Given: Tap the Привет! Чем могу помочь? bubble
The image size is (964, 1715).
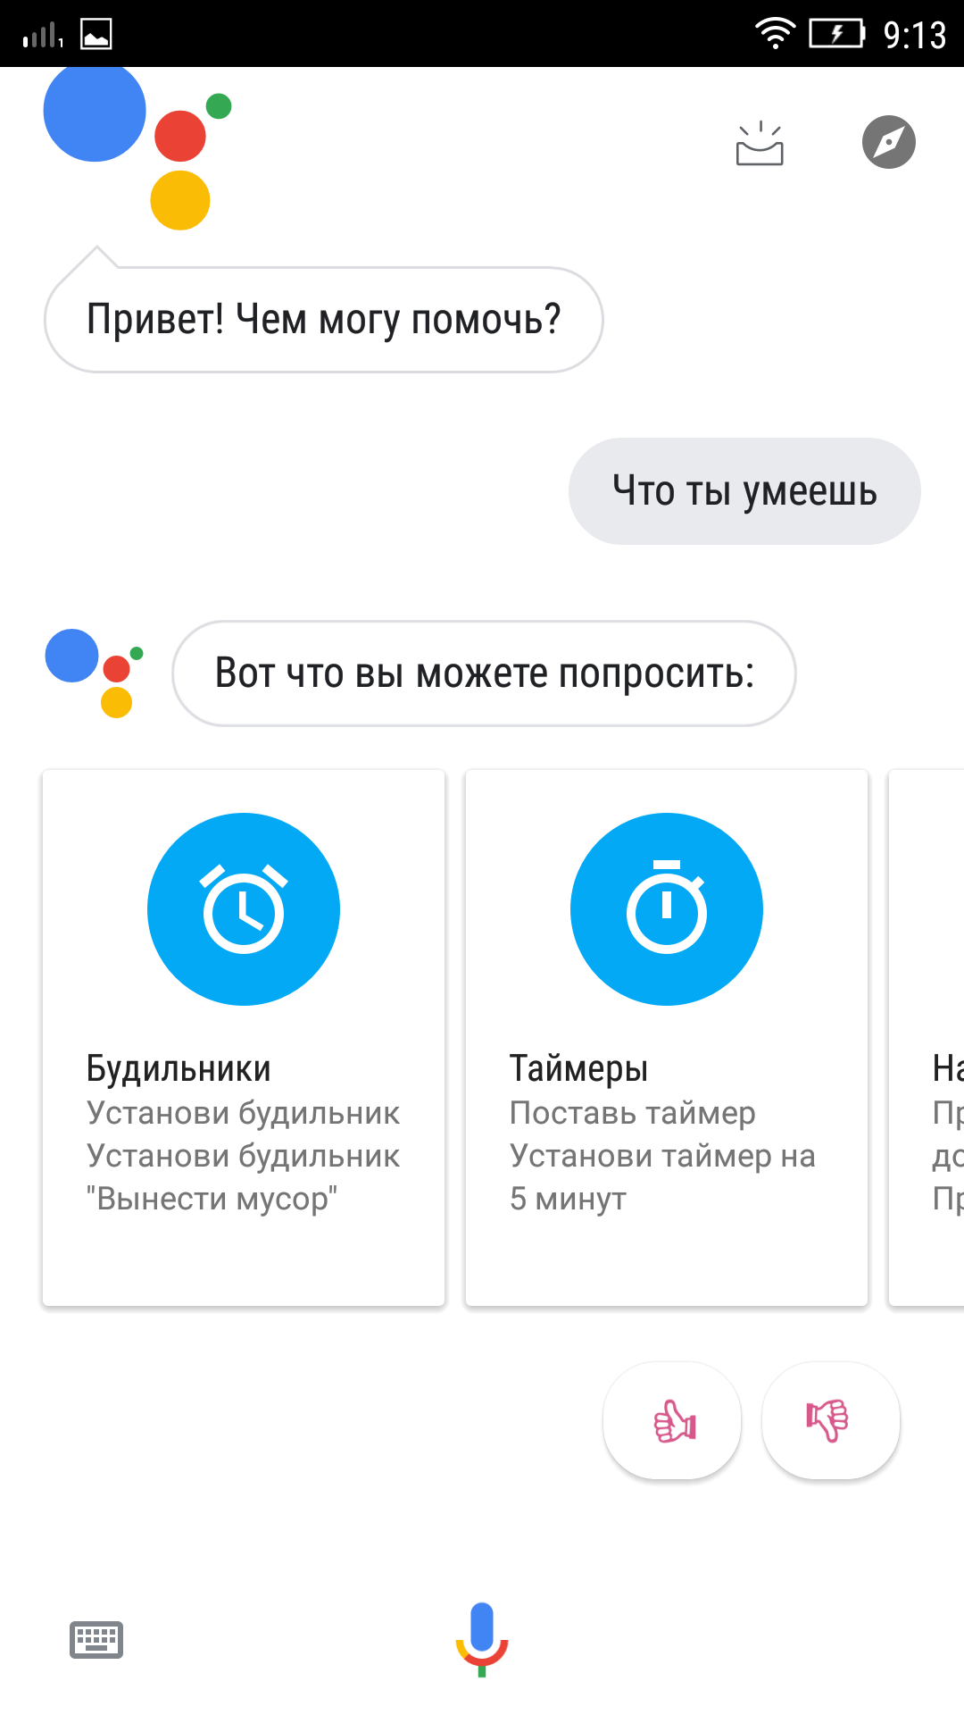Looking at the screenshot, I should tap(324, 320).
